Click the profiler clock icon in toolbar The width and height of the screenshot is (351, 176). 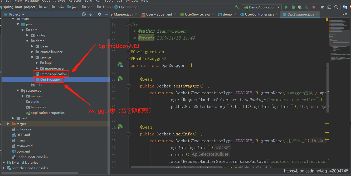(x=307, y=7)
